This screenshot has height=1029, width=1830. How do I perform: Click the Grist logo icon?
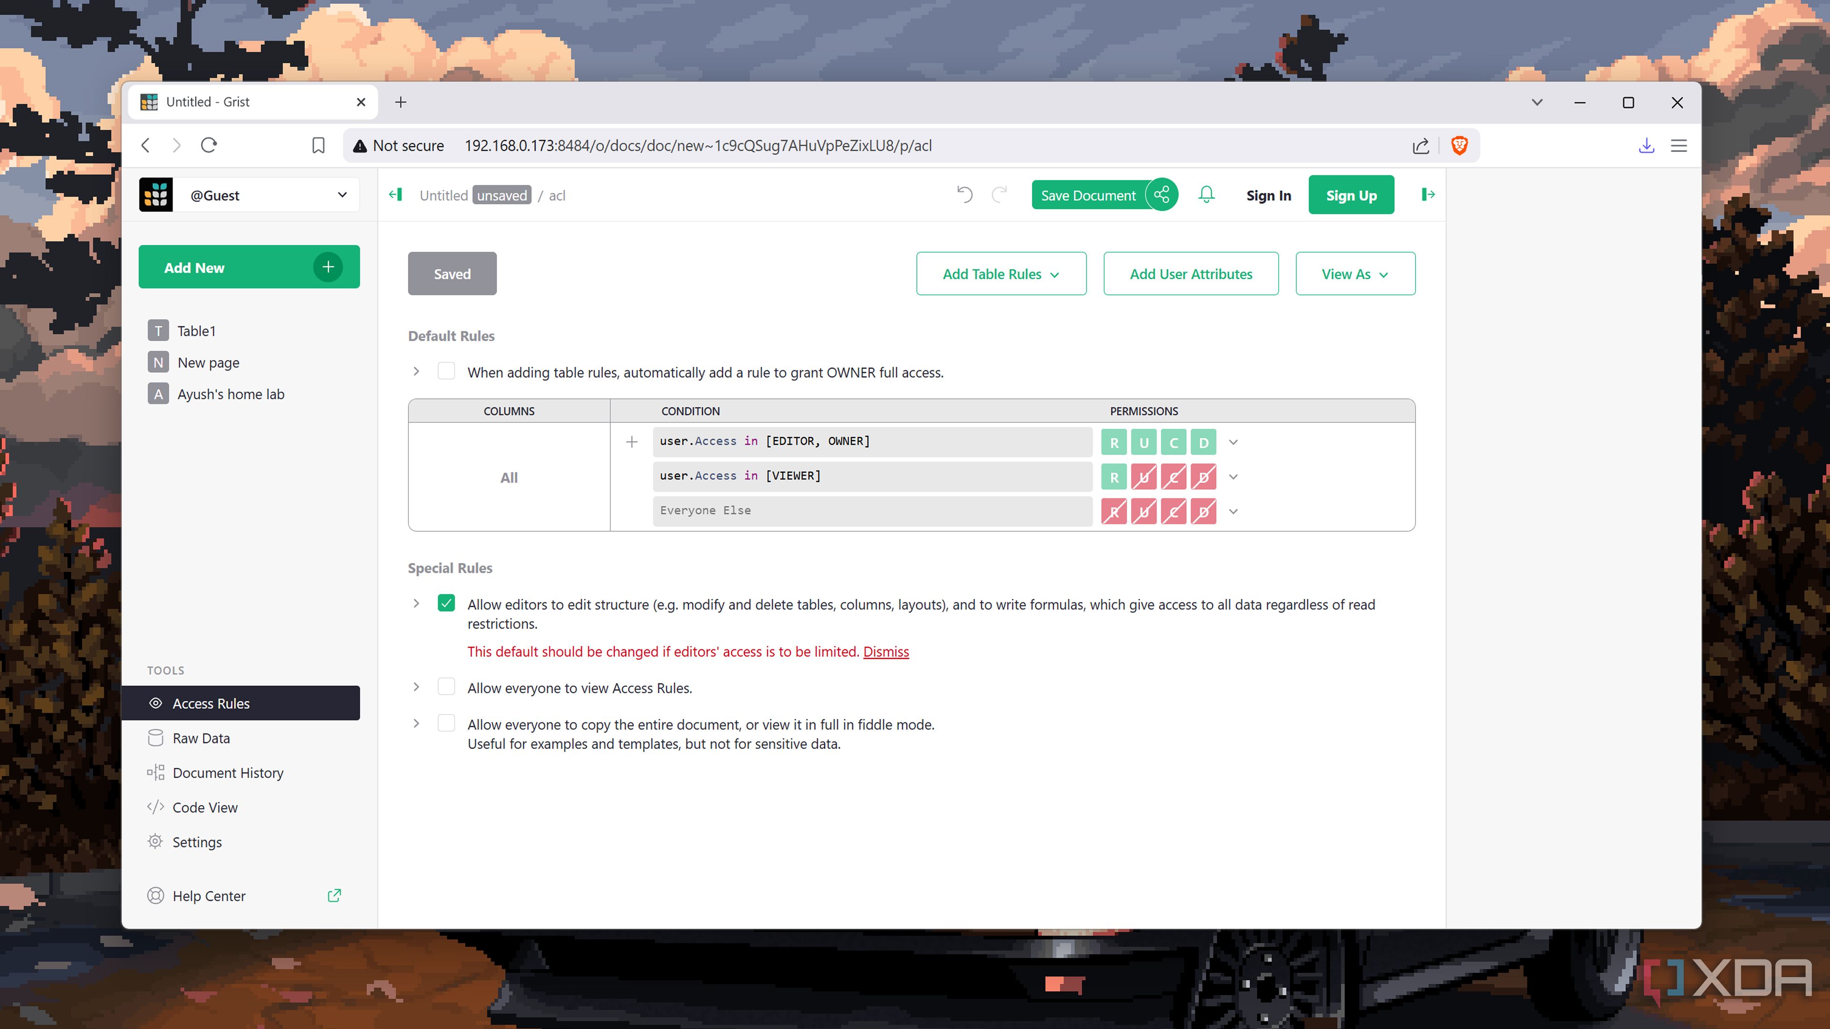[x=155, y=194]
